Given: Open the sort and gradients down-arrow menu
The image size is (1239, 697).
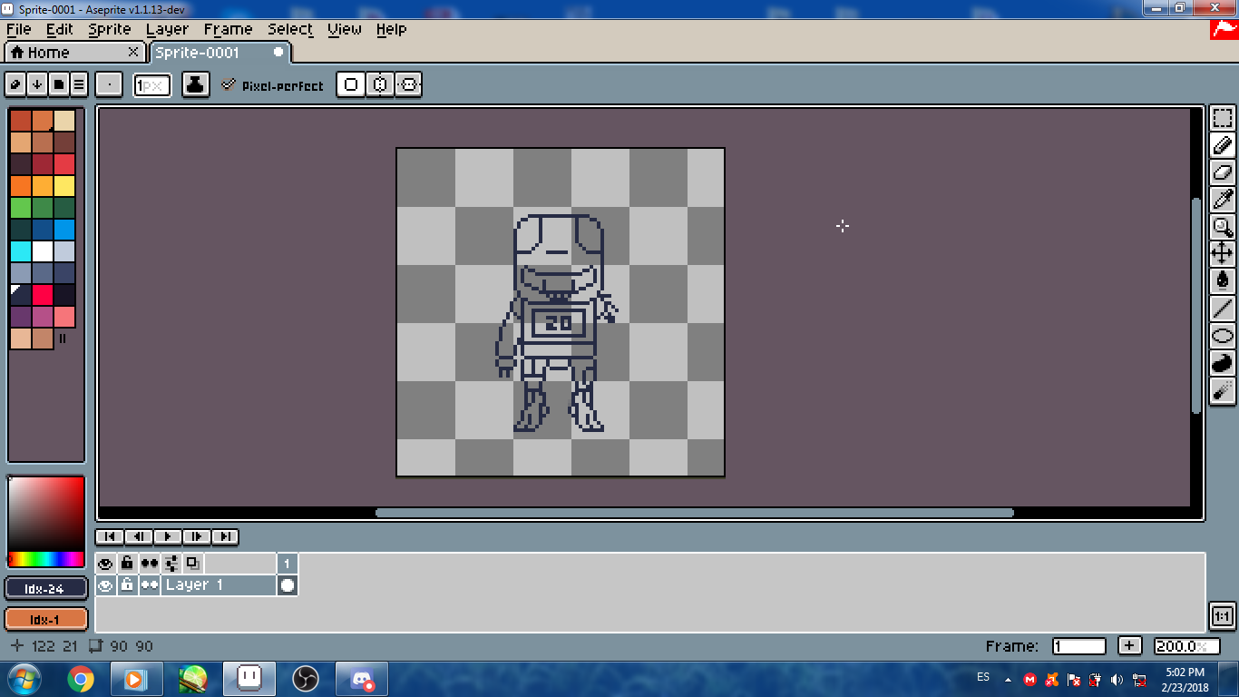Looking at the screenshot, I should tap(37, 84).
